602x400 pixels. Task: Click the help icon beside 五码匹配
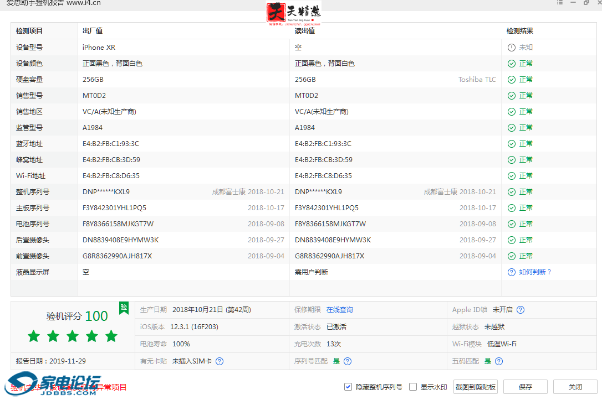coord(499,361)
